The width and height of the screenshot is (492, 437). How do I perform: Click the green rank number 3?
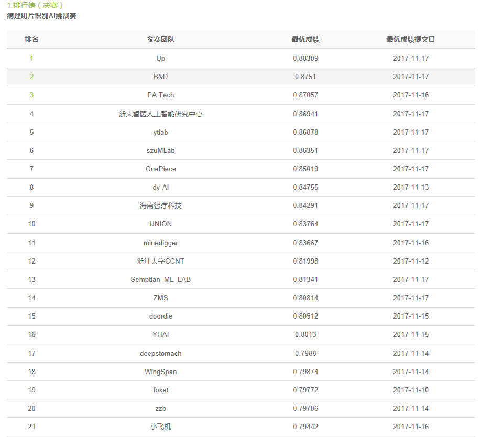[x=31, y=95]
